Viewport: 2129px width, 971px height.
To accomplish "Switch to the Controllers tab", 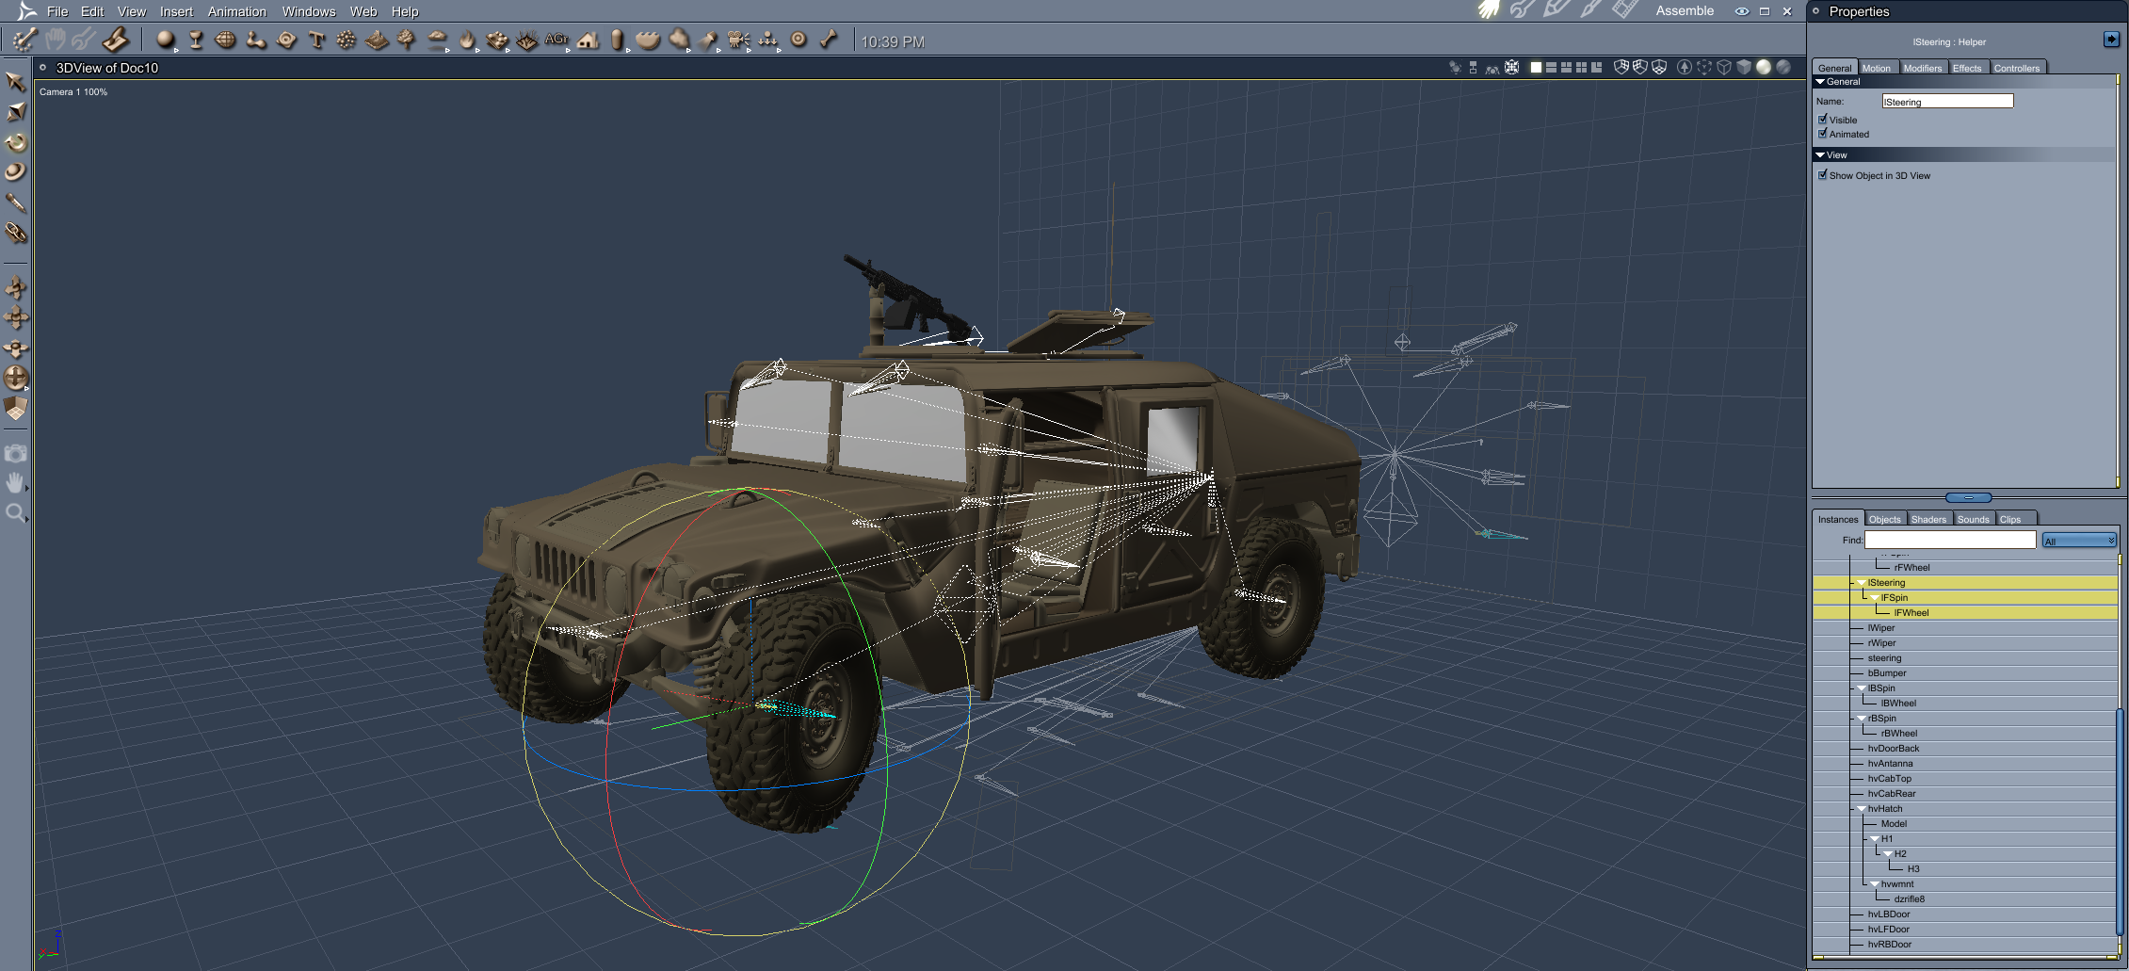I will [x=2017, y=68].
